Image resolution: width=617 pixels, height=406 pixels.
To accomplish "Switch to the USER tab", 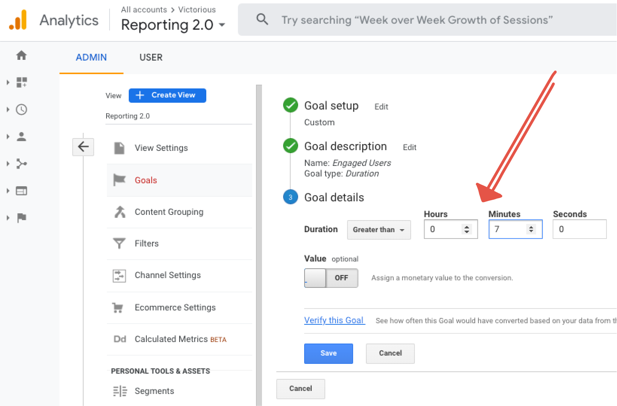I will [151, 57].
